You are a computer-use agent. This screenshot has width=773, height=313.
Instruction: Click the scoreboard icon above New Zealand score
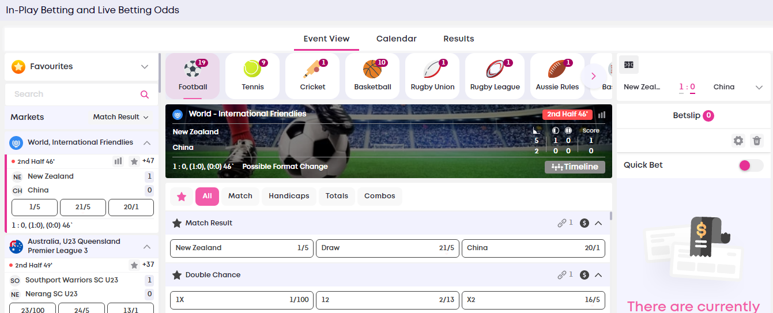click(x=629, y=65)
